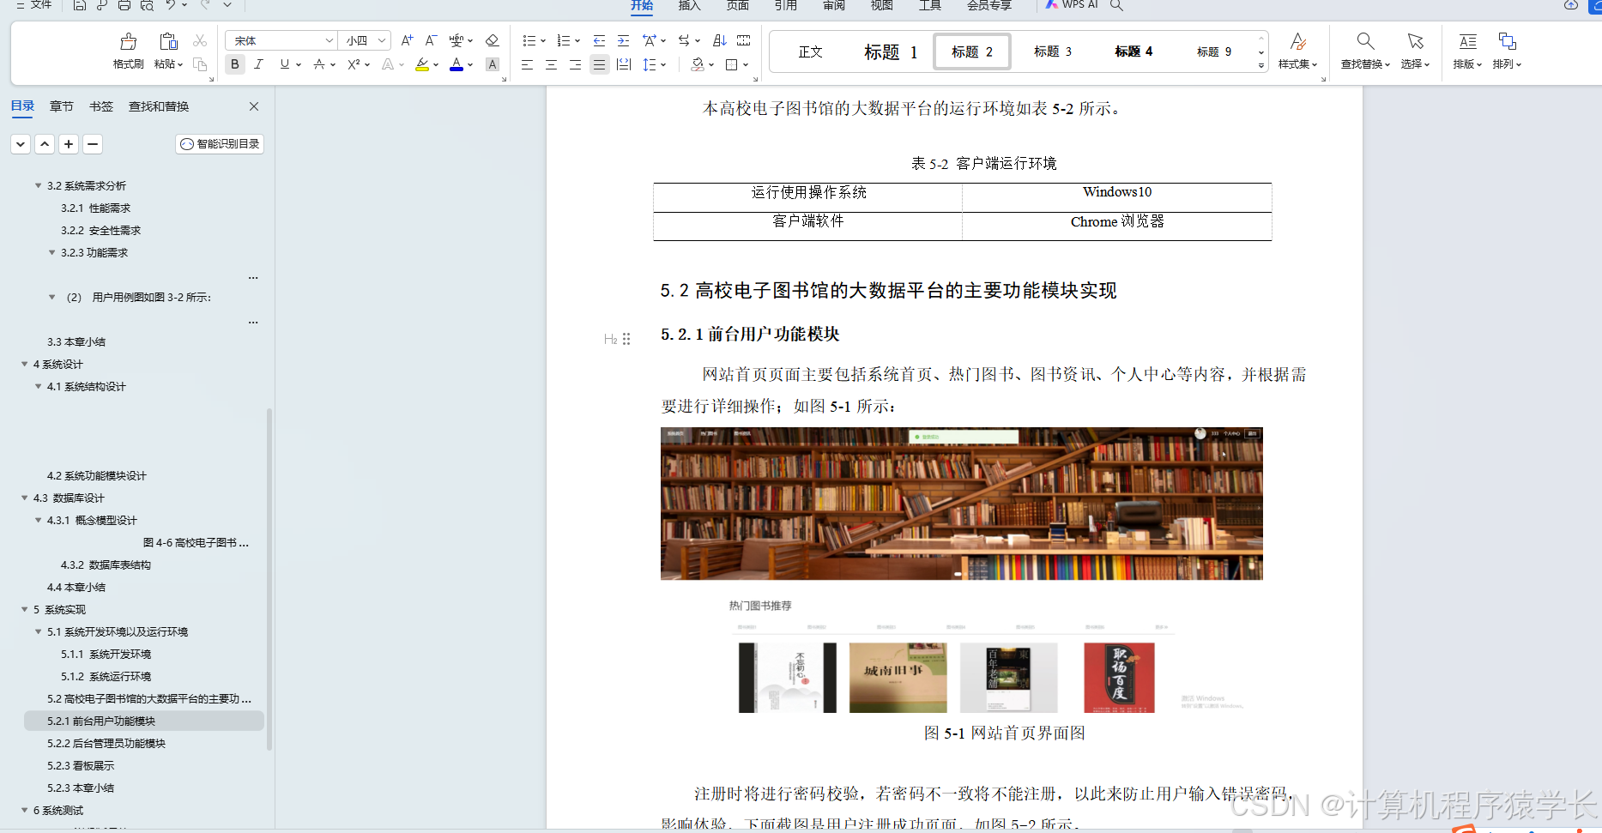Click the character shading A icon
This screenshot has width=1602, height=833.
pos(492,64)
